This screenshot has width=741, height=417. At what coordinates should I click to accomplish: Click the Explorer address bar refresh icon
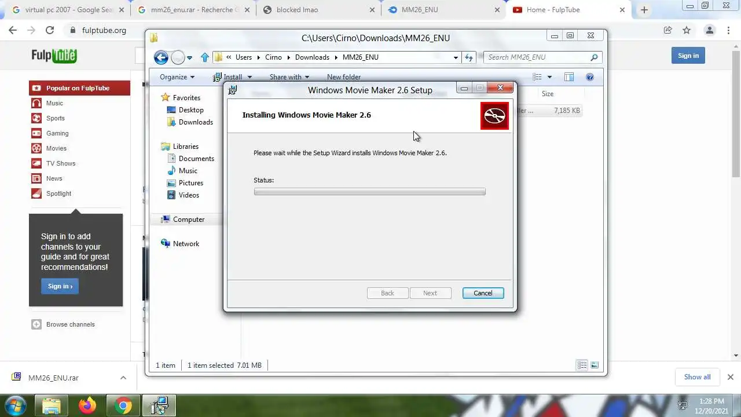click(x=469, y=57)
